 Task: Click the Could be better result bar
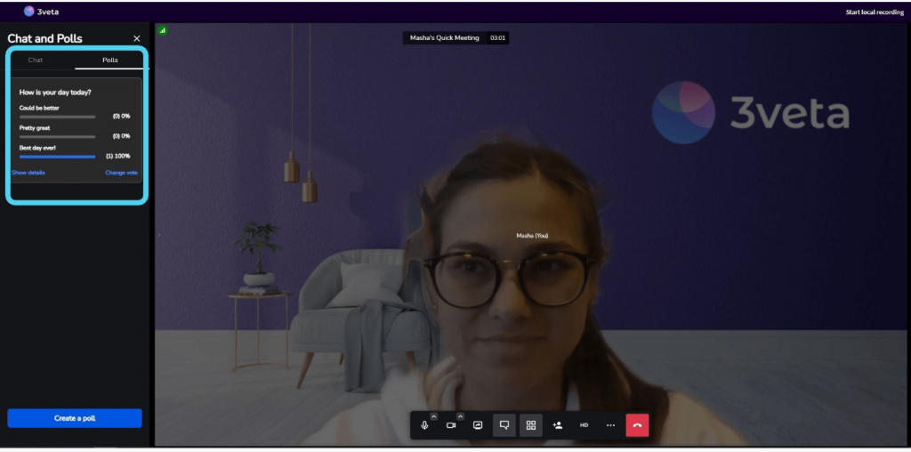(58, 117)
